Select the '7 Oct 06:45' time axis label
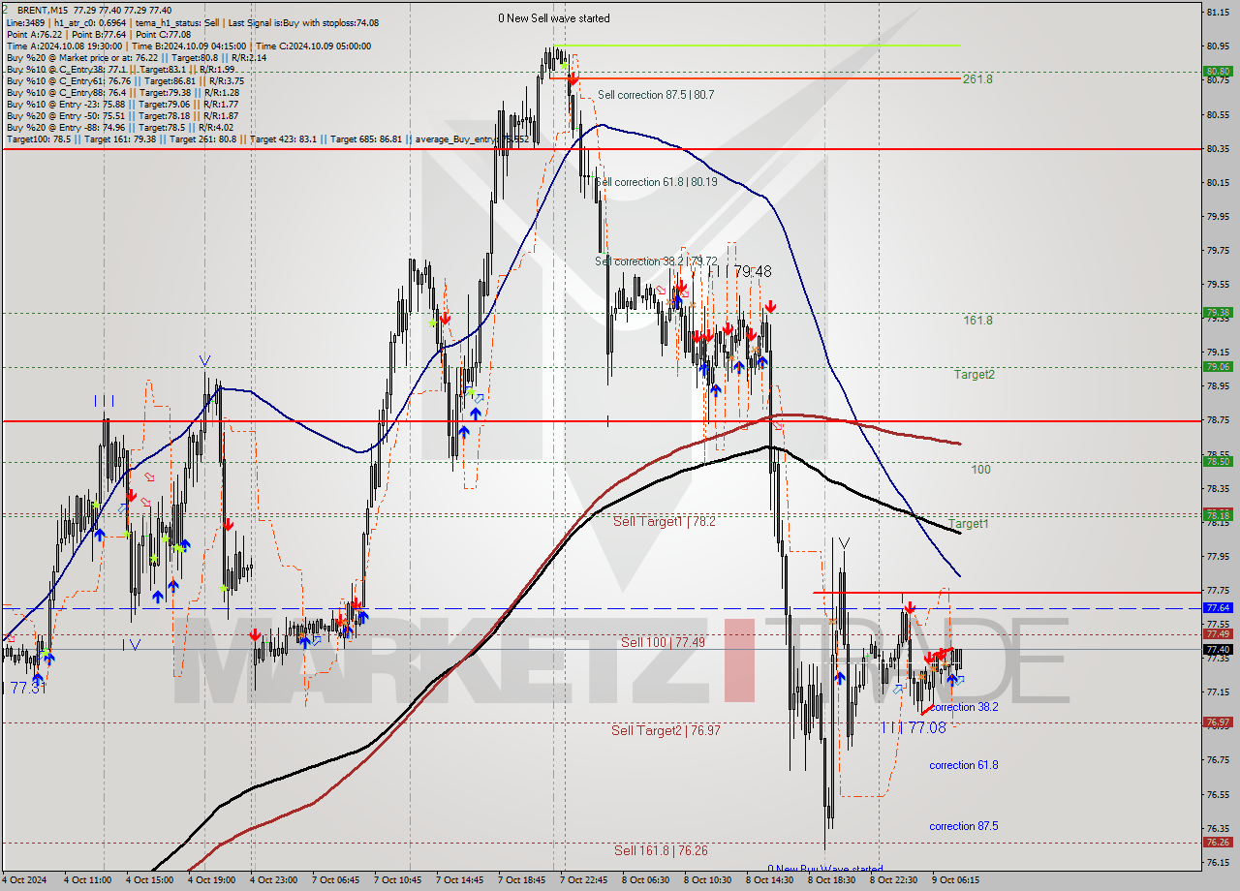 point(336,880)
